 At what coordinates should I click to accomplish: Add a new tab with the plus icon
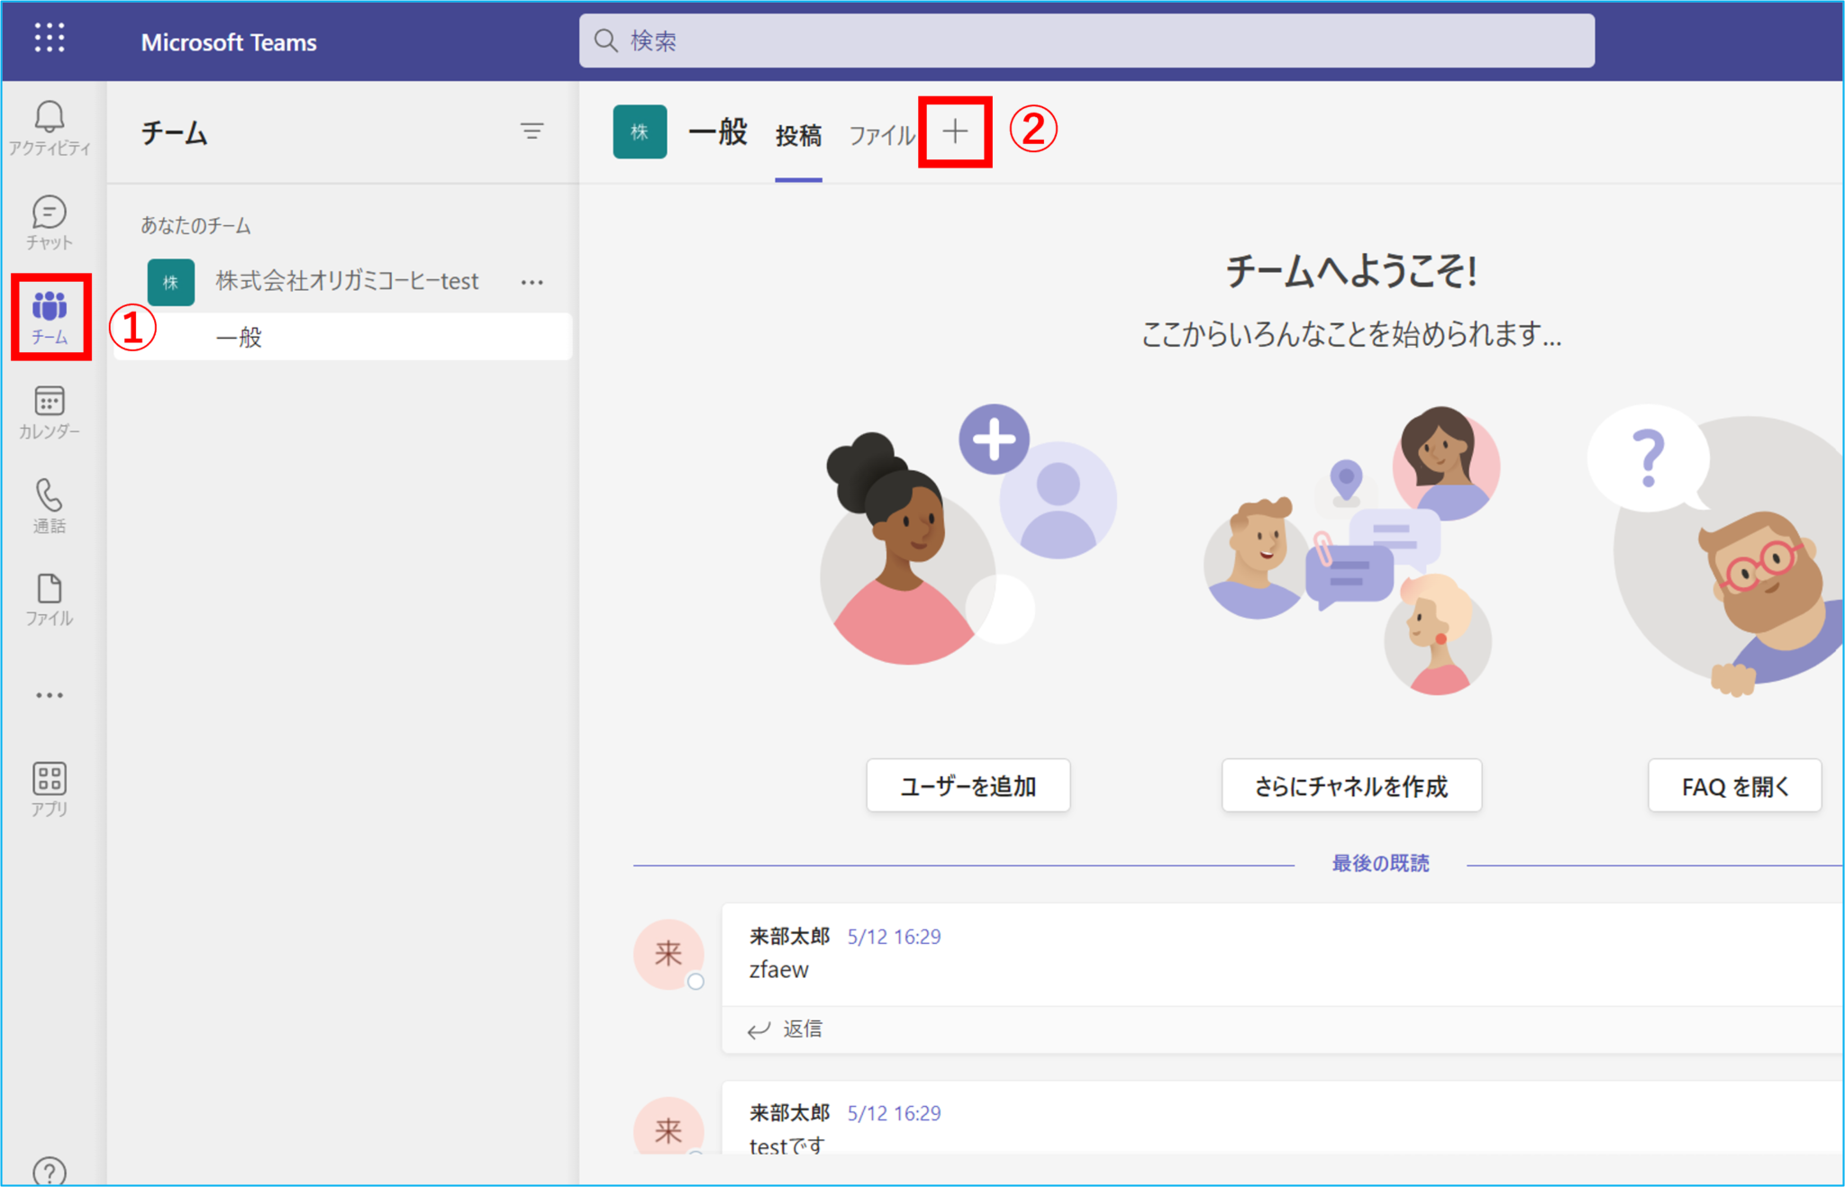coord(953,131)
